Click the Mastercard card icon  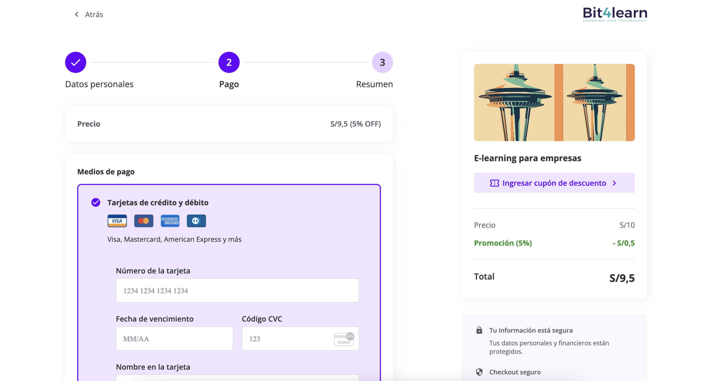[x=143, y=221]
